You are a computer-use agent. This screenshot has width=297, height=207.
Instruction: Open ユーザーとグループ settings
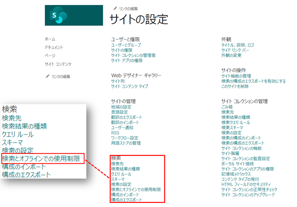click(125, 44)
